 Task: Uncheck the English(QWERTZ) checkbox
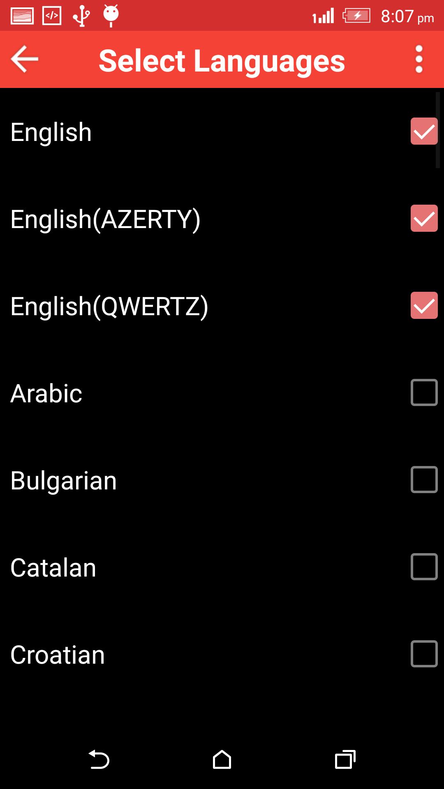coord(424,306)
